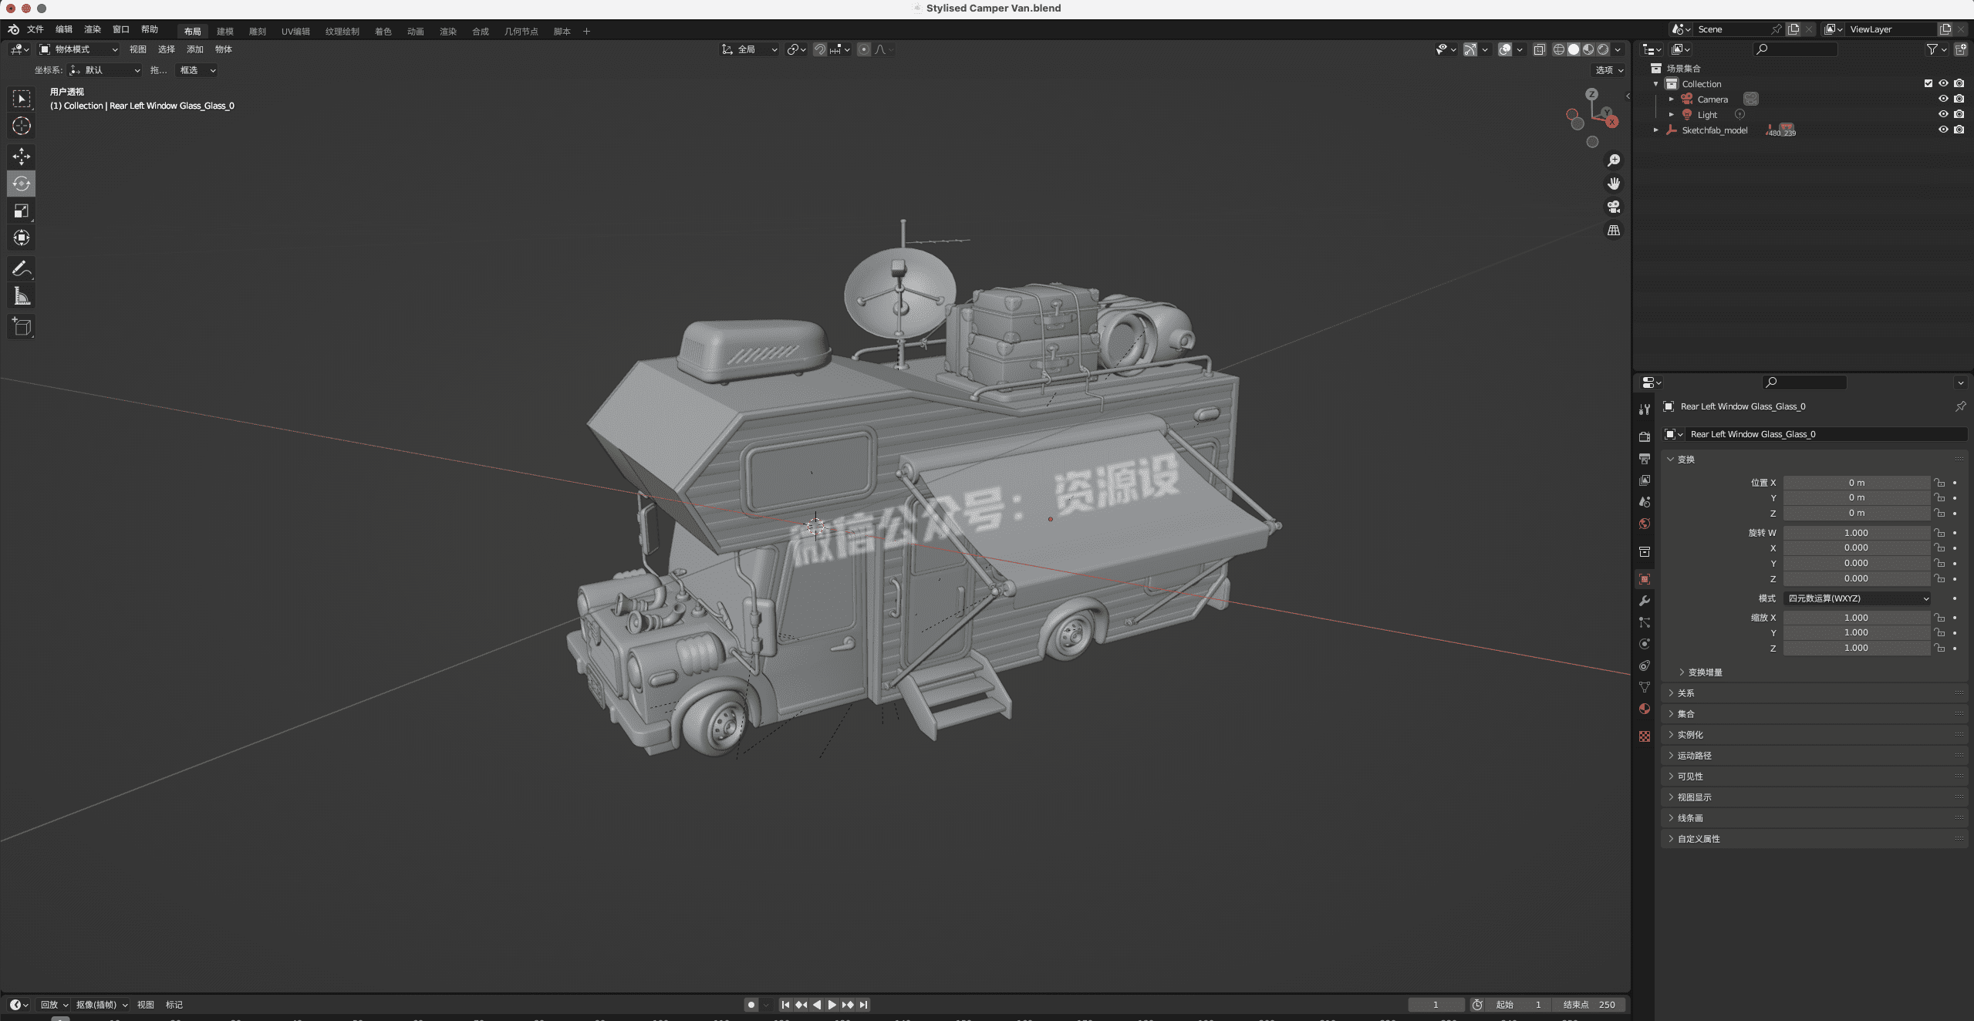Select the Annotate pencil tool
Image resolution: width=1974 pixels, height=1021 pixels.
[x=22, y=268]
